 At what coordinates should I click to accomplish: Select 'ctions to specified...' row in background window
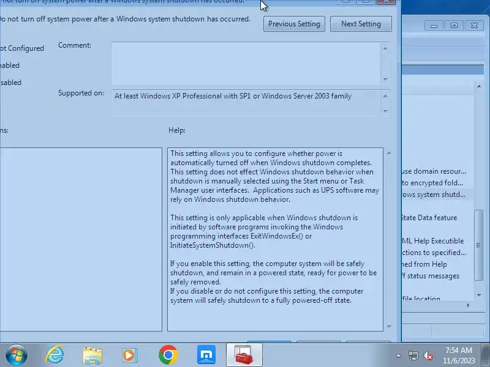tap(434, 253)
